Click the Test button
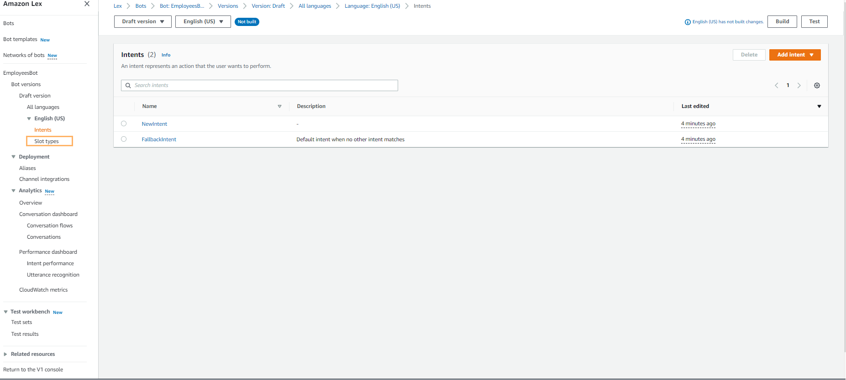Image resolution: width=846 pixels, height=380 pixels. click(x=814, y=21)
